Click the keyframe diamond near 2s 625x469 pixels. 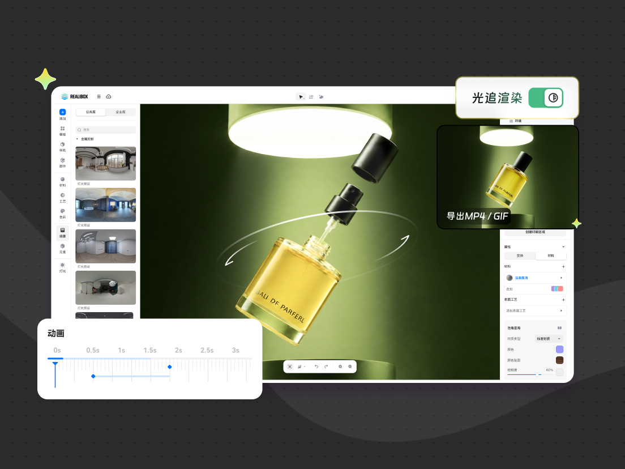(x=170, y=367)
